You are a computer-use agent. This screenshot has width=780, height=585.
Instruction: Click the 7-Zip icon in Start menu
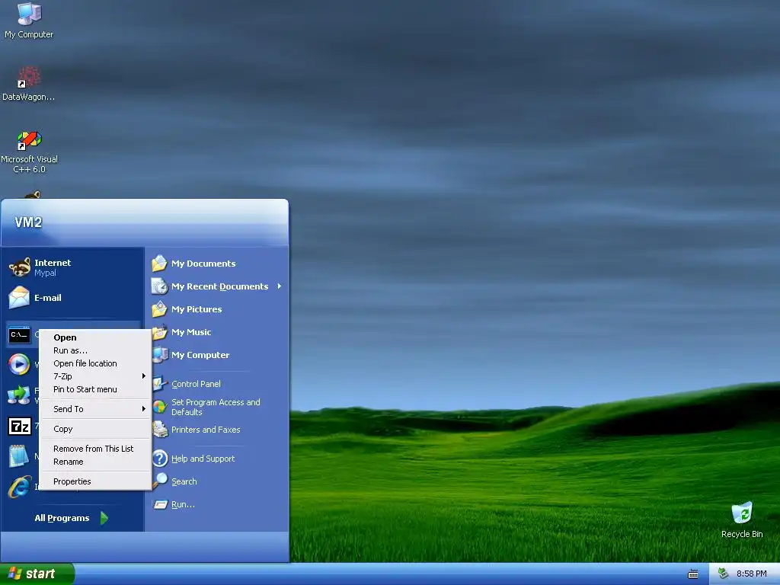click(19, 427)
